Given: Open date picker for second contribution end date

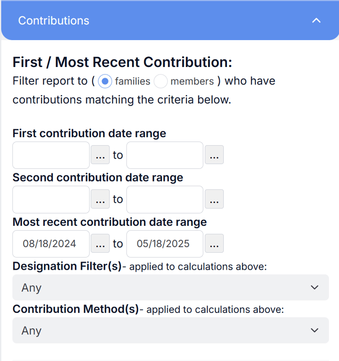Looking at the screenshot, I should click(214, 199).
